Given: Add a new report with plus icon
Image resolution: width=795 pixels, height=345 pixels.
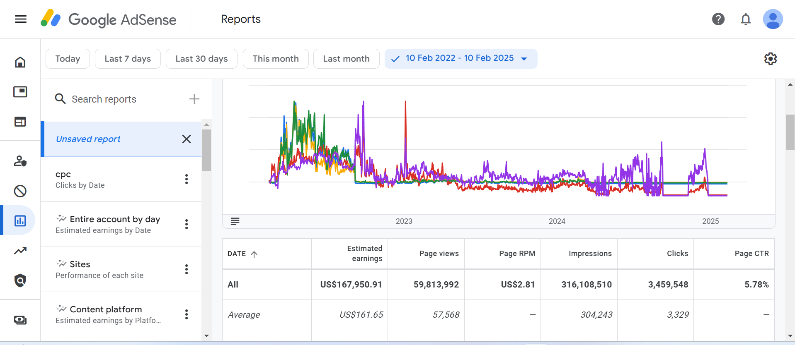Looking at the screenshot, I should tap(194, 99).
